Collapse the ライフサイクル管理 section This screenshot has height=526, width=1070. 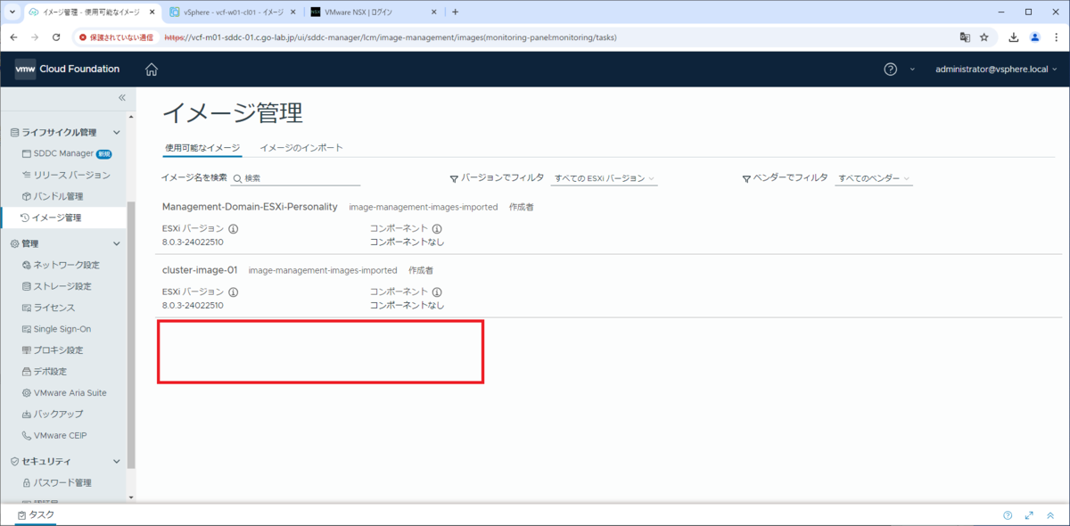point(117,133)
